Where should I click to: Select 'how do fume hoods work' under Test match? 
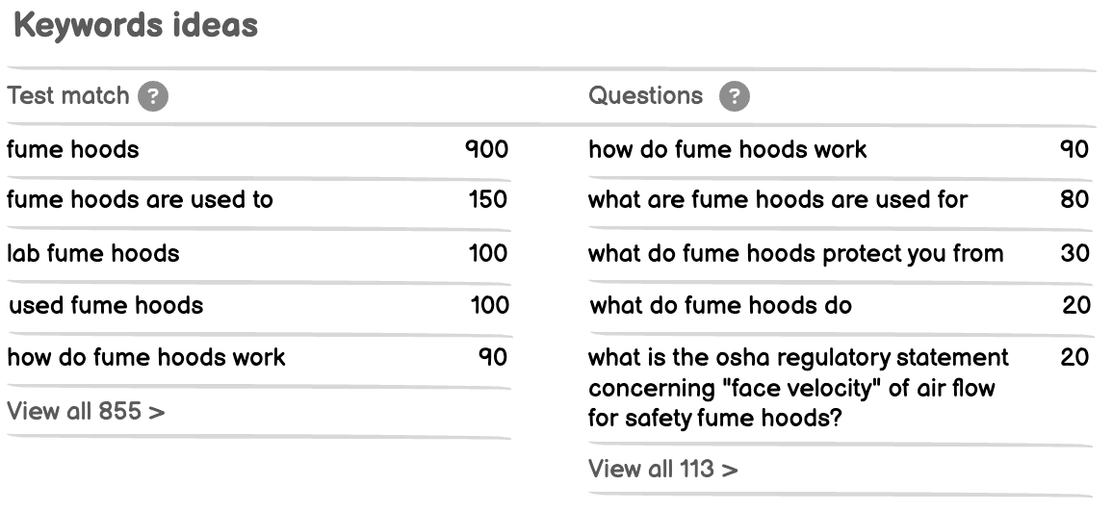coord(146,357)
